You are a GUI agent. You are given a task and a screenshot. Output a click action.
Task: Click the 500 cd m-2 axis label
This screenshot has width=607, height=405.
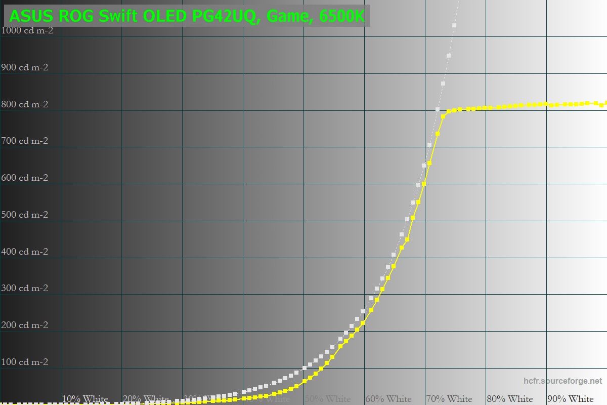pos(25,215)
